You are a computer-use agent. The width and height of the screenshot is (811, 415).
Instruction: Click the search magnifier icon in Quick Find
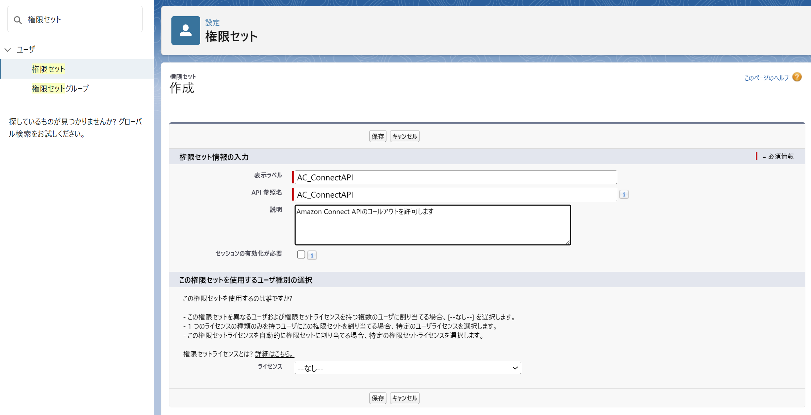coord(18,20)
